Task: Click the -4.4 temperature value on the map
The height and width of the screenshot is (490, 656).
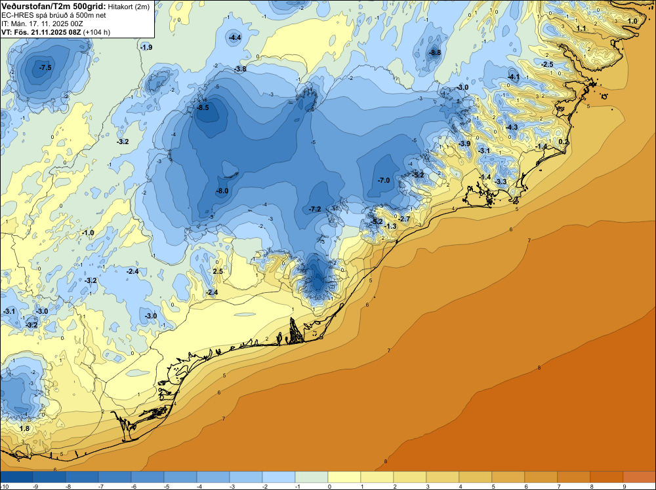Action: tap(235, 37)
